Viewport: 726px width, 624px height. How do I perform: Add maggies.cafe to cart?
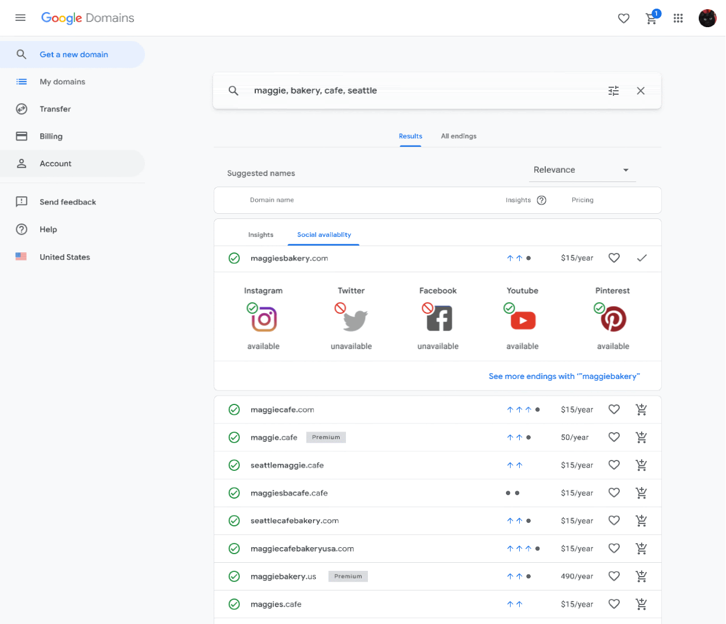pyautogui.click(x=641, y=604)
